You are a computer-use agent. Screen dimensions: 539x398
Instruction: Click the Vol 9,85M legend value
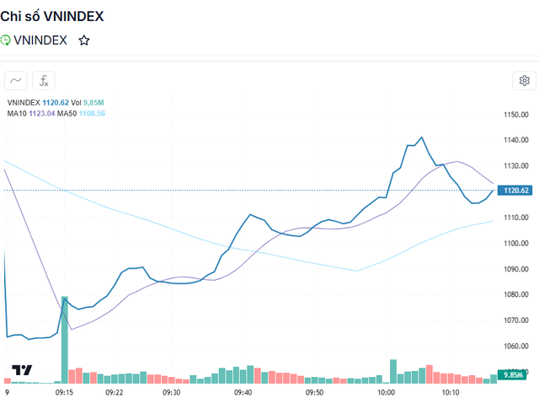(88, 103)
